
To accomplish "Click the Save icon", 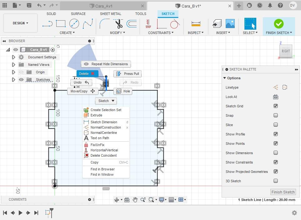I will (x=29, y=5).
